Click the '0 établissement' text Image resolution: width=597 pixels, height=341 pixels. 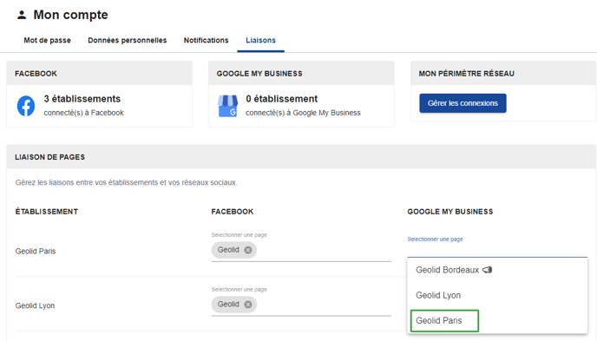pyautogui.click(x=282, y=99)
